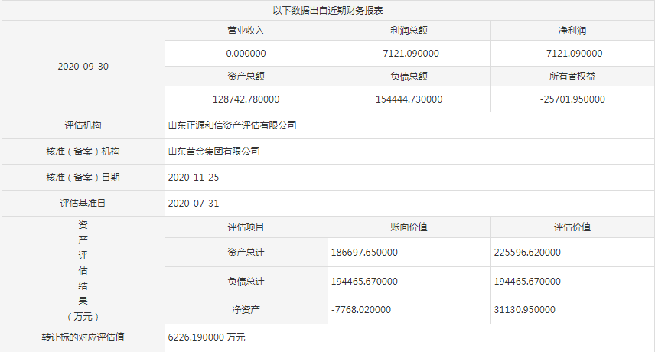
Task: Select appraised total assets value 225596.620000
Action: coord(527,253)
